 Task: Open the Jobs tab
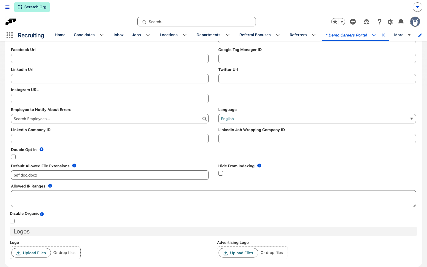pos(136,35)
